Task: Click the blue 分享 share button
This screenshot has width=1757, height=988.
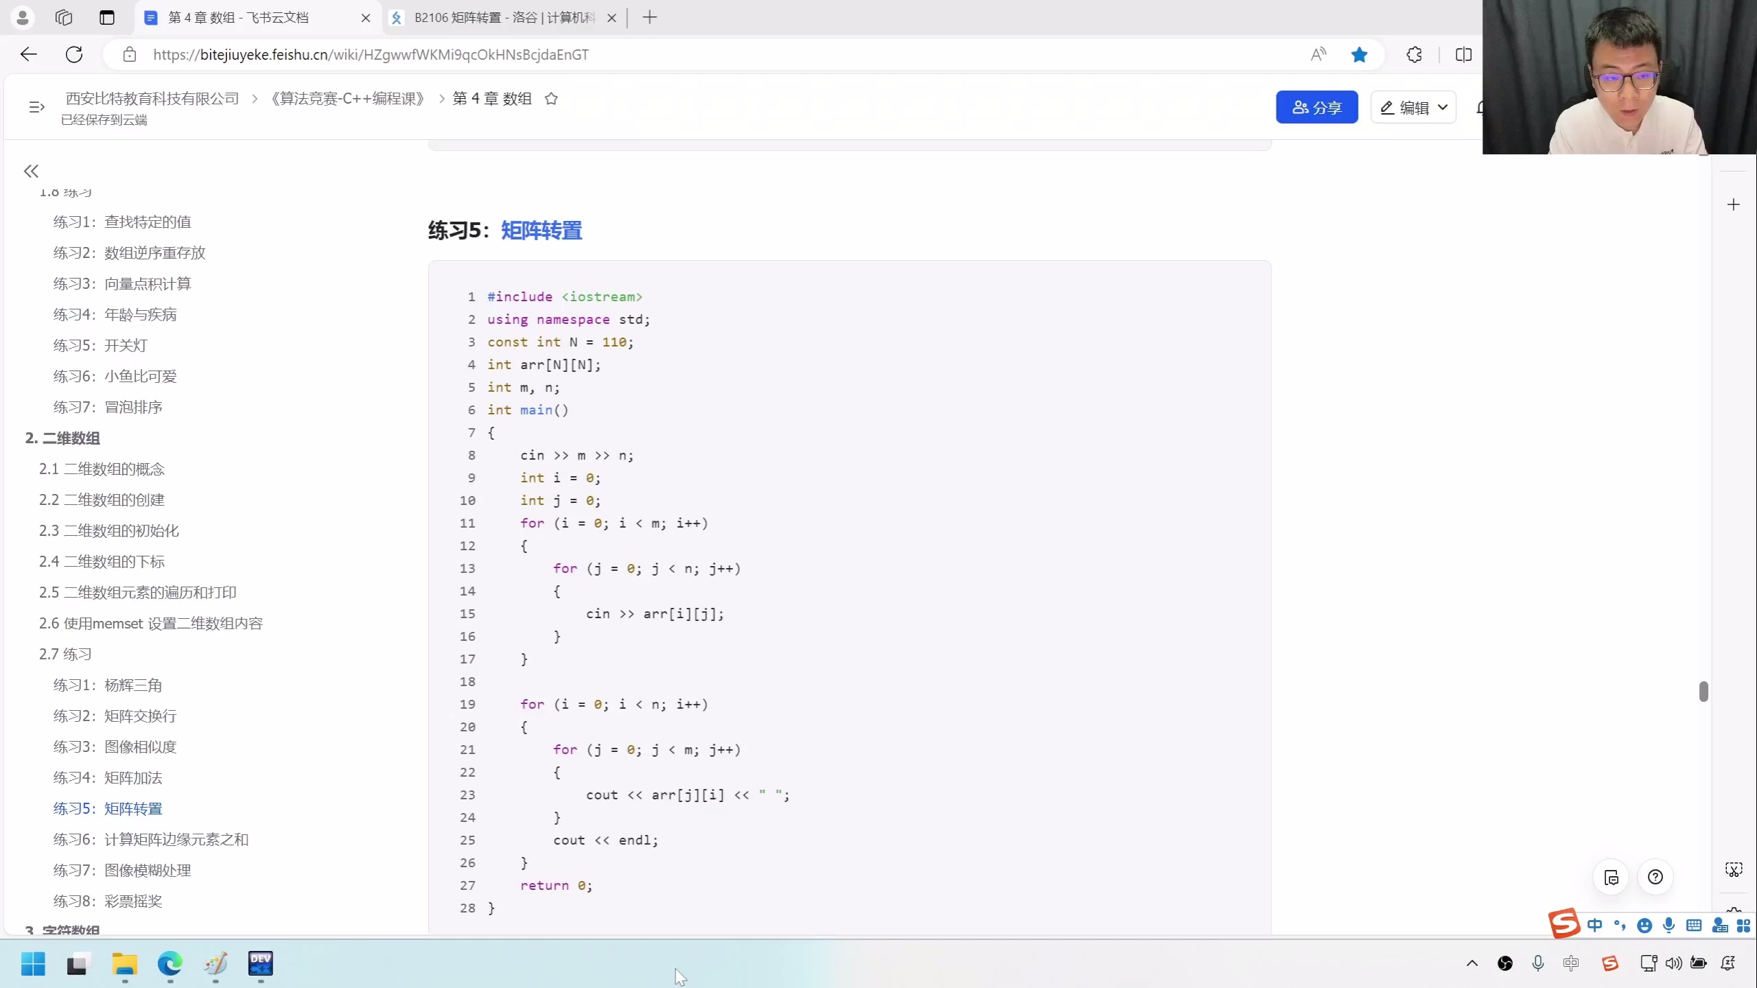Action: 1316,108
